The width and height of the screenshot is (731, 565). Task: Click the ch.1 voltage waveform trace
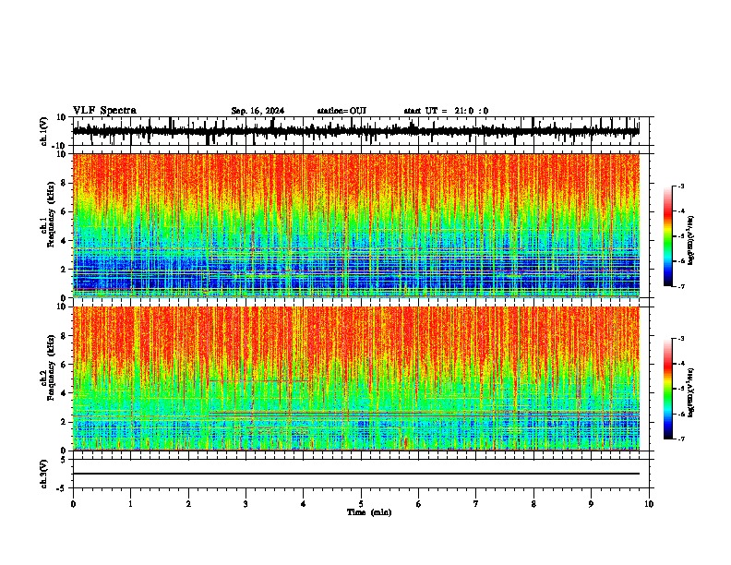pos(356,131)
